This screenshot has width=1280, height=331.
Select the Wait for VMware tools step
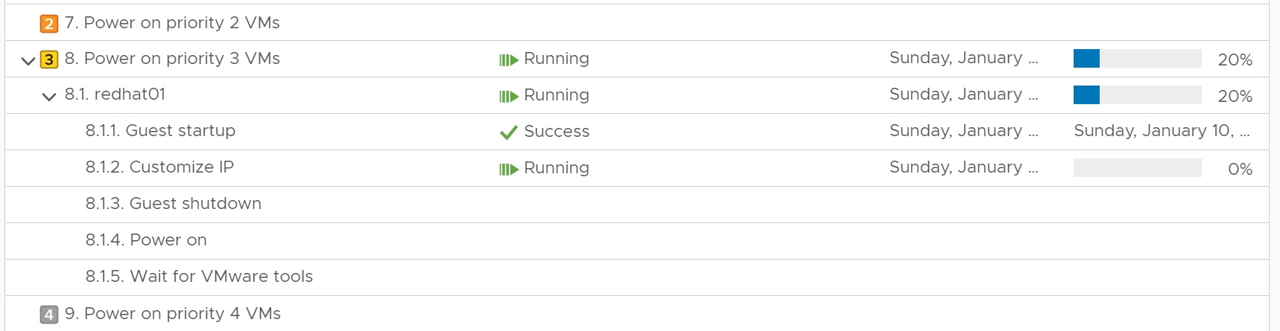(199, 277)
